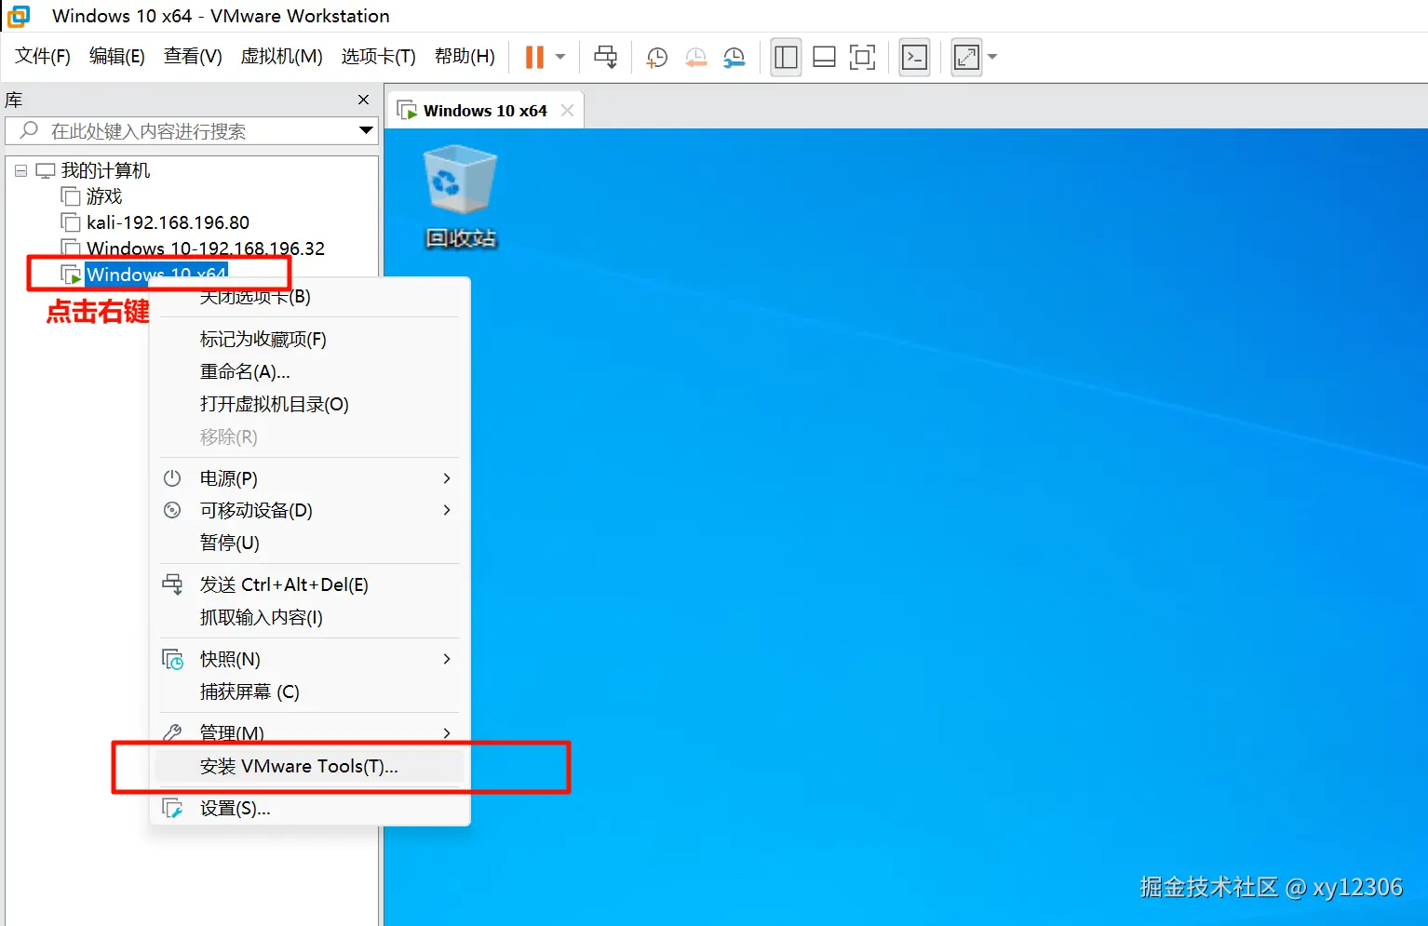The width and height of the screenshot is (1428, 926).
Task: Collapse the 我的计算机 tree node
Action: click(x=20, y=170)
